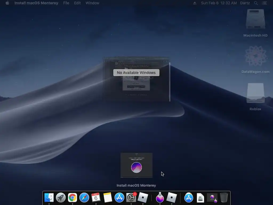Click Install macOS Monterey icon in Dock
The image size is (273, 205).
point(160,198)
